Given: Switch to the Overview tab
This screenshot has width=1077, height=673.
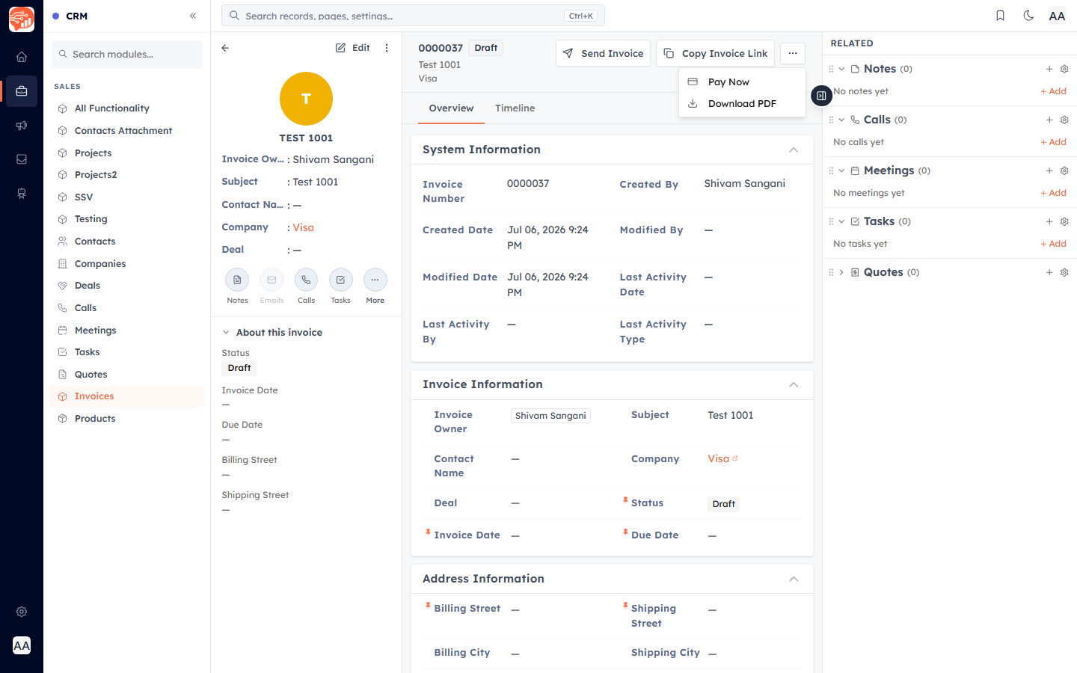Looking at the screenshot, I should (451, 108).
